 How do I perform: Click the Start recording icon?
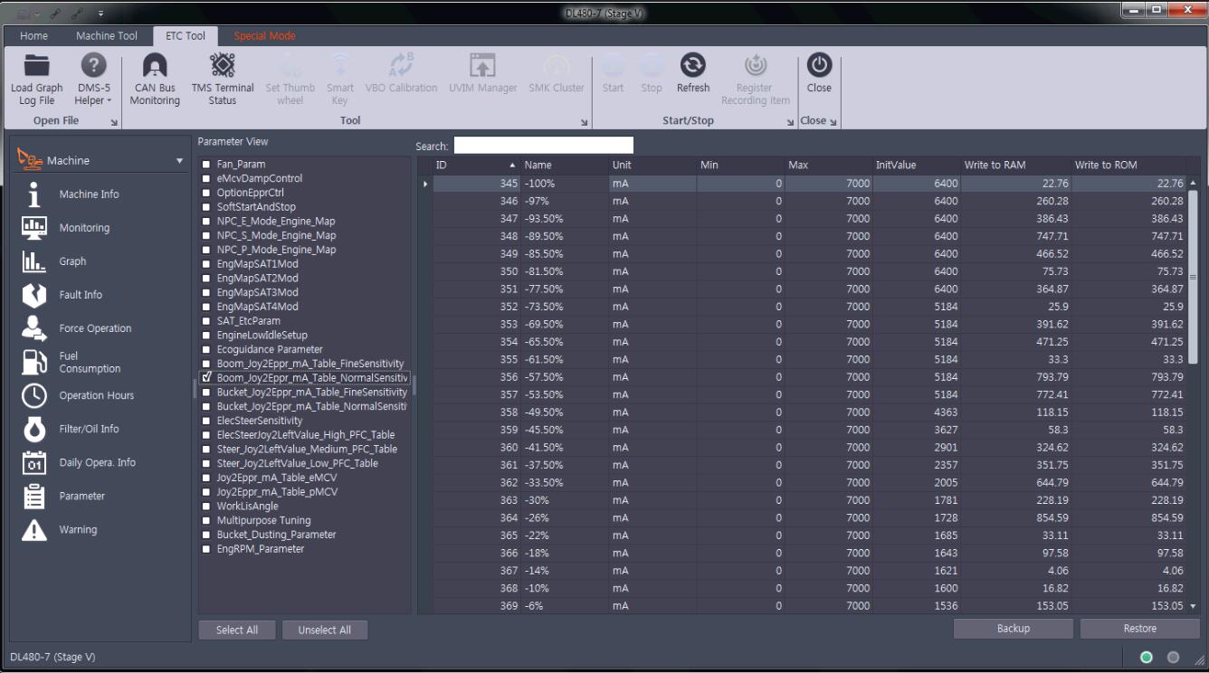tap(613, 66)
